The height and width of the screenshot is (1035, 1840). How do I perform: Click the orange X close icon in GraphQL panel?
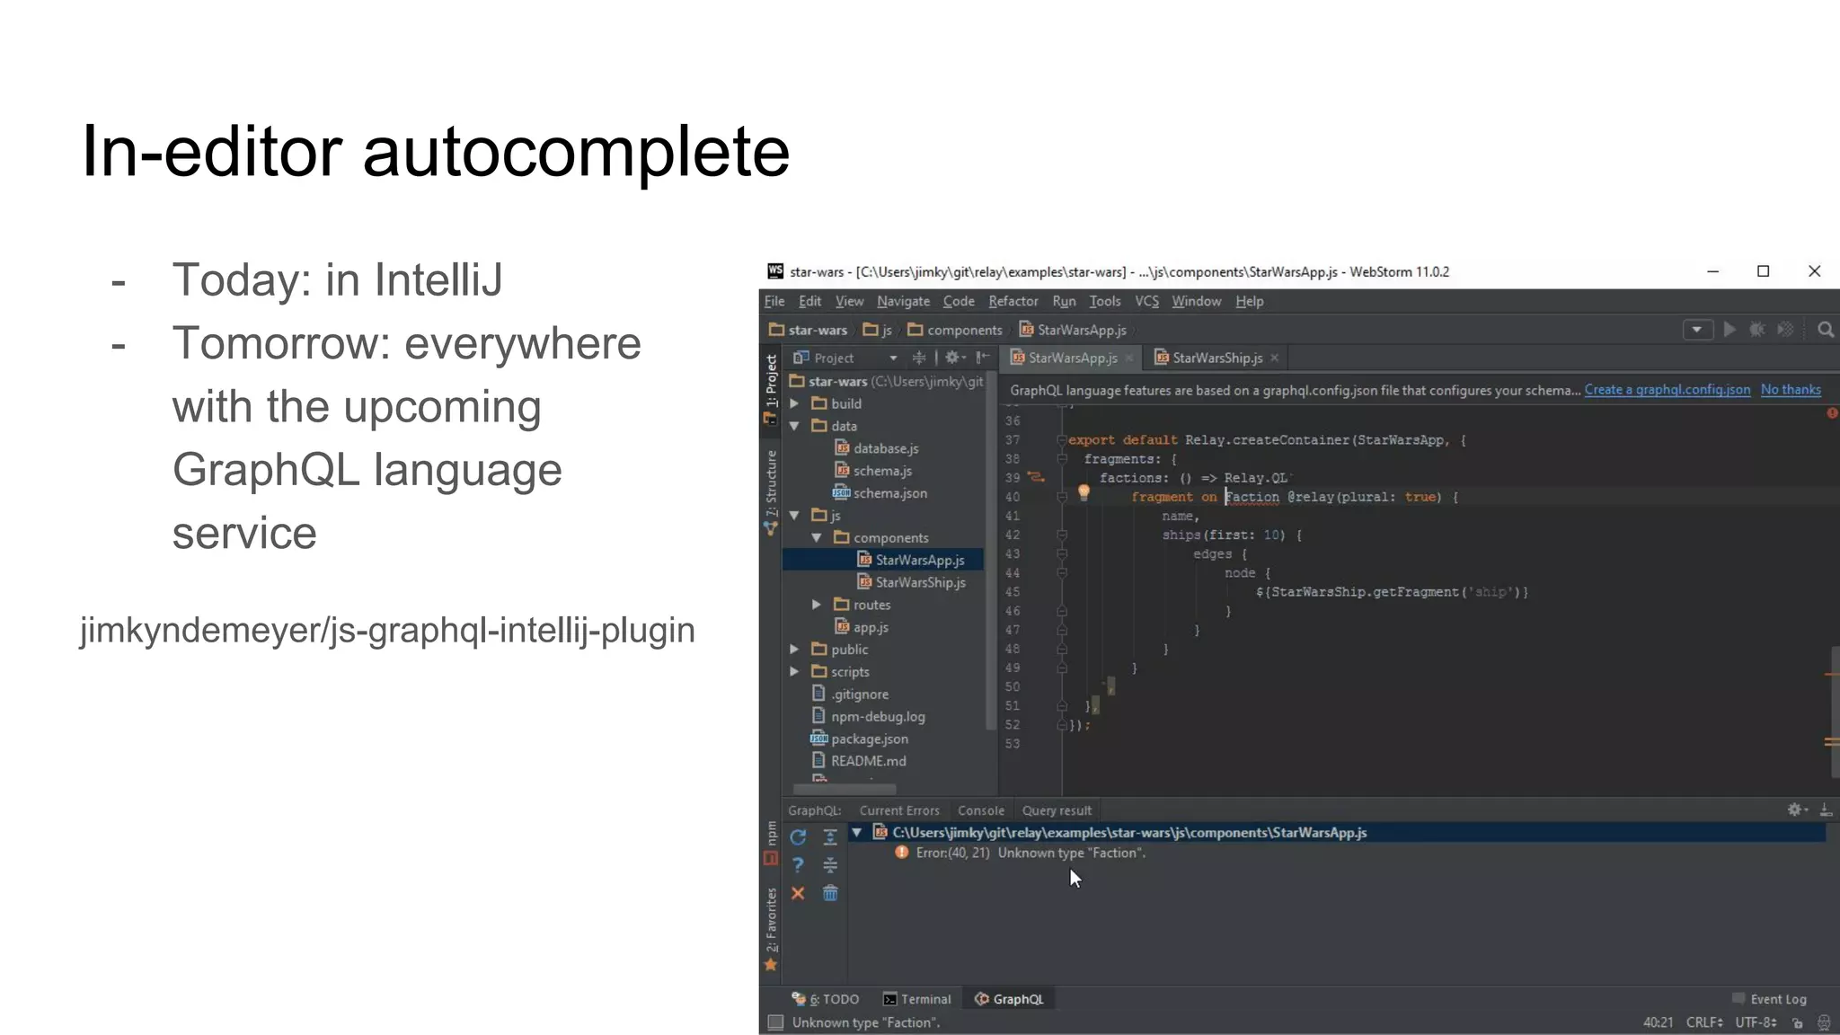click(x=798, y=893)
